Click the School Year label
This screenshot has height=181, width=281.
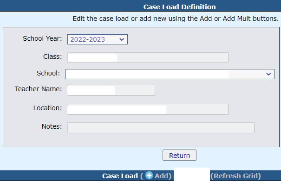point(42,38)
